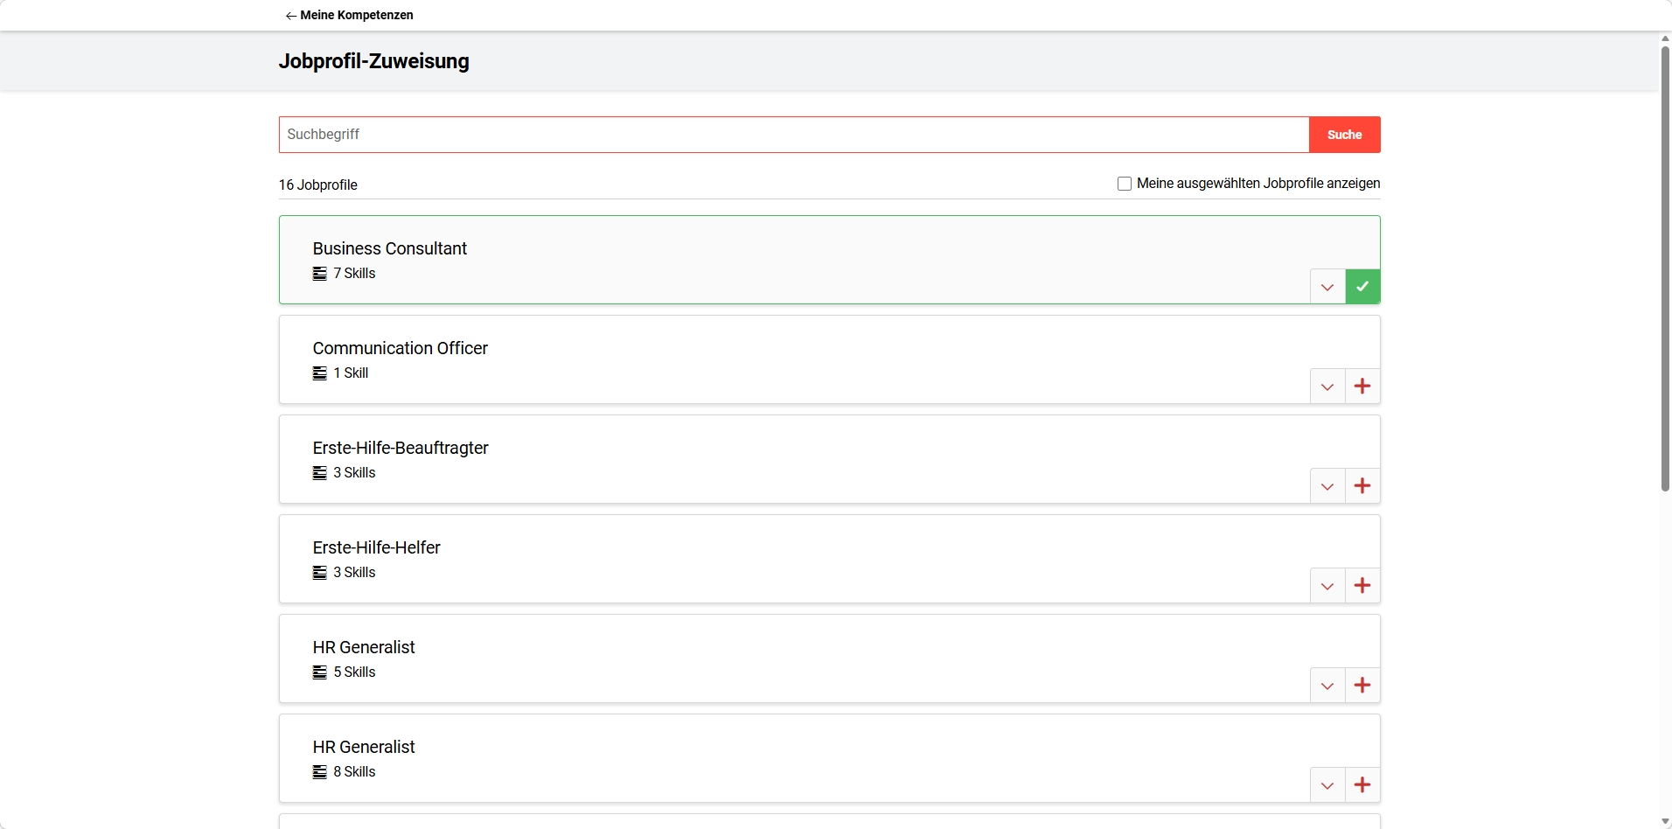This screenshot has height=829, width=1672.
Task: Click the Erste-Hilfe-Helfer title
Action: click(x=377, y=547)
